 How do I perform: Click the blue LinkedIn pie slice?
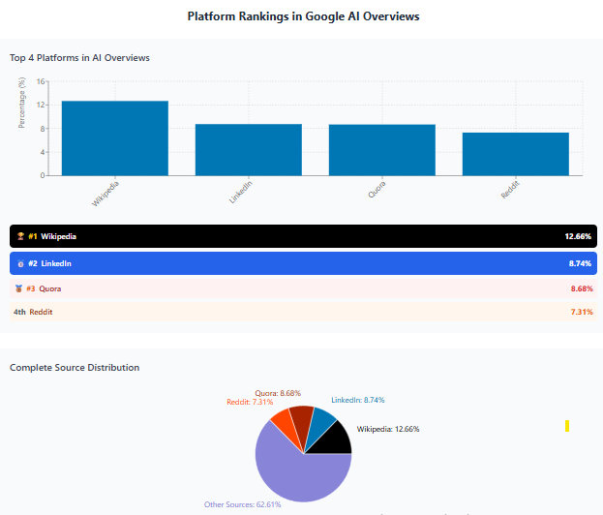[320, 424]
